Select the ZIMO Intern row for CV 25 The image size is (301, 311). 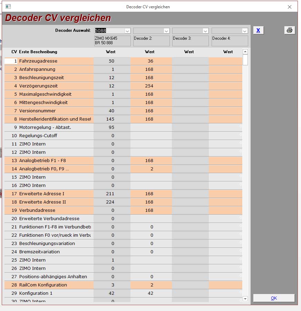[123, 260]
